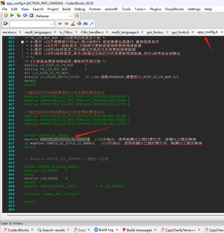224x233 pixels.
Task: Click inside the incremental search text field
Action: pyautogui.click(x=30, y=24)
